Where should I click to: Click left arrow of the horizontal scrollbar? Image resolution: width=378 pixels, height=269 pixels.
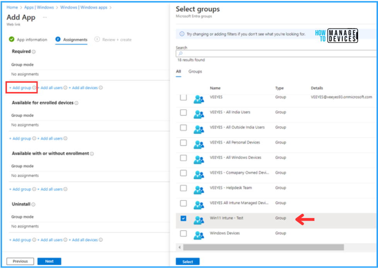pyautogui.click(x=179, y=247)
